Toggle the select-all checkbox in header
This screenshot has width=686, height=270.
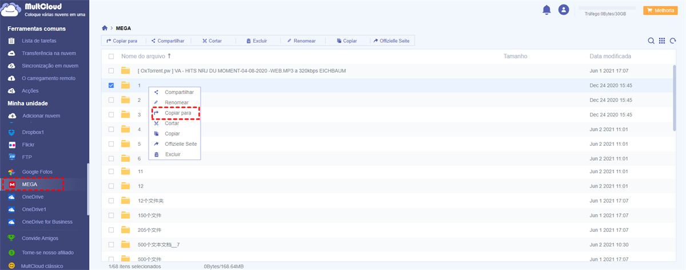111,56
